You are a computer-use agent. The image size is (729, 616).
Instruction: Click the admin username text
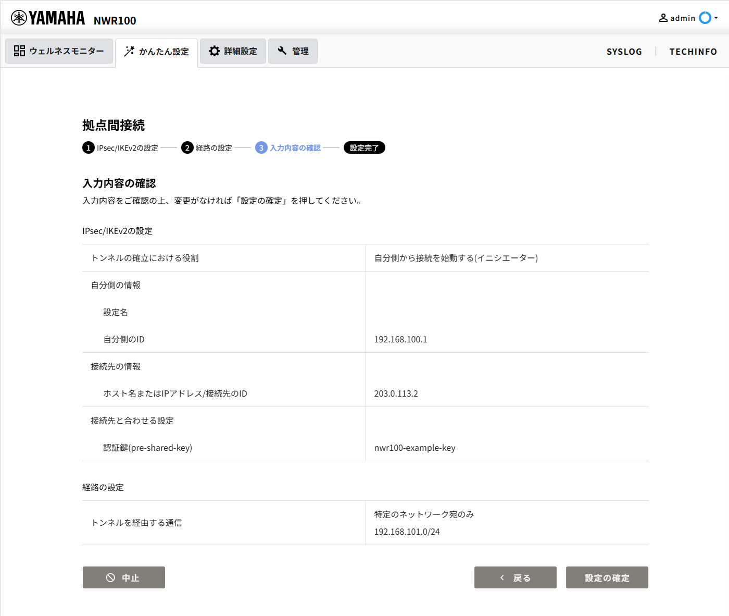683,18
